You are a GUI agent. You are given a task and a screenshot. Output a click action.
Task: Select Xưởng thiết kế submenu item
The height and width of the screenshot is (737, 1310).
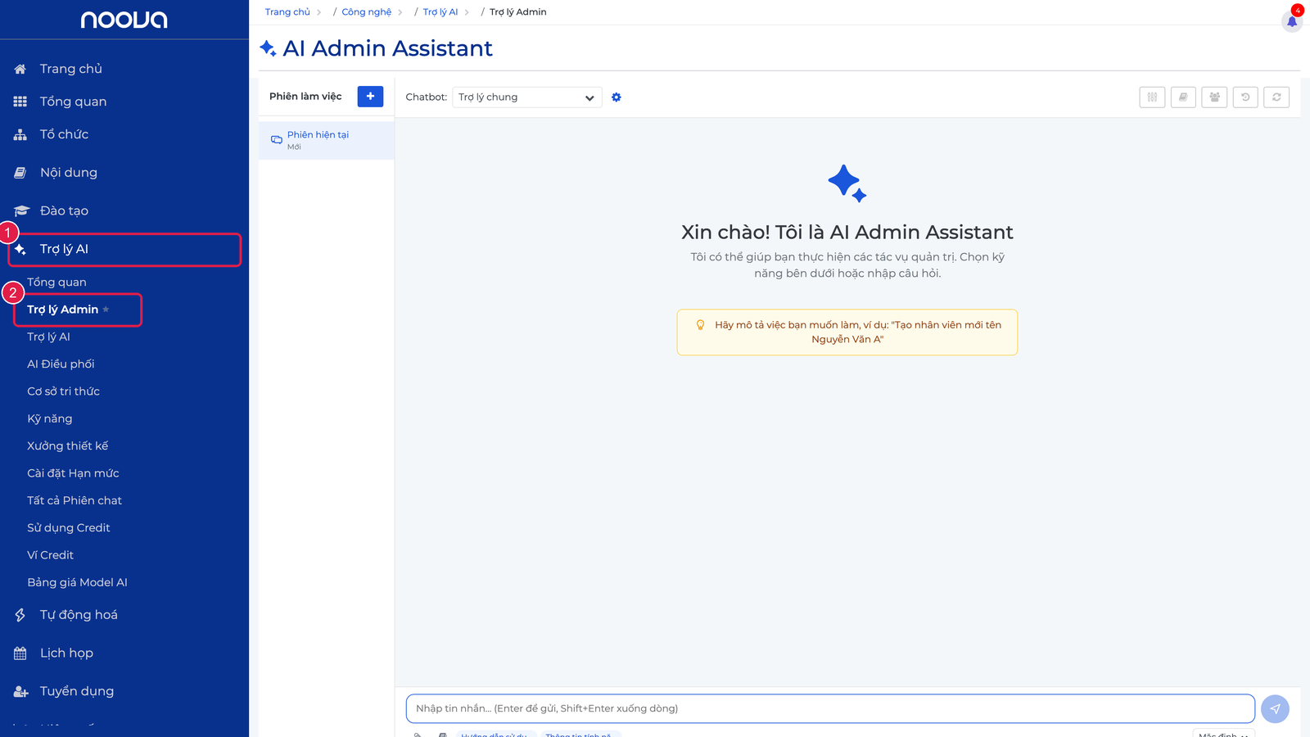(x=67, y=446)
